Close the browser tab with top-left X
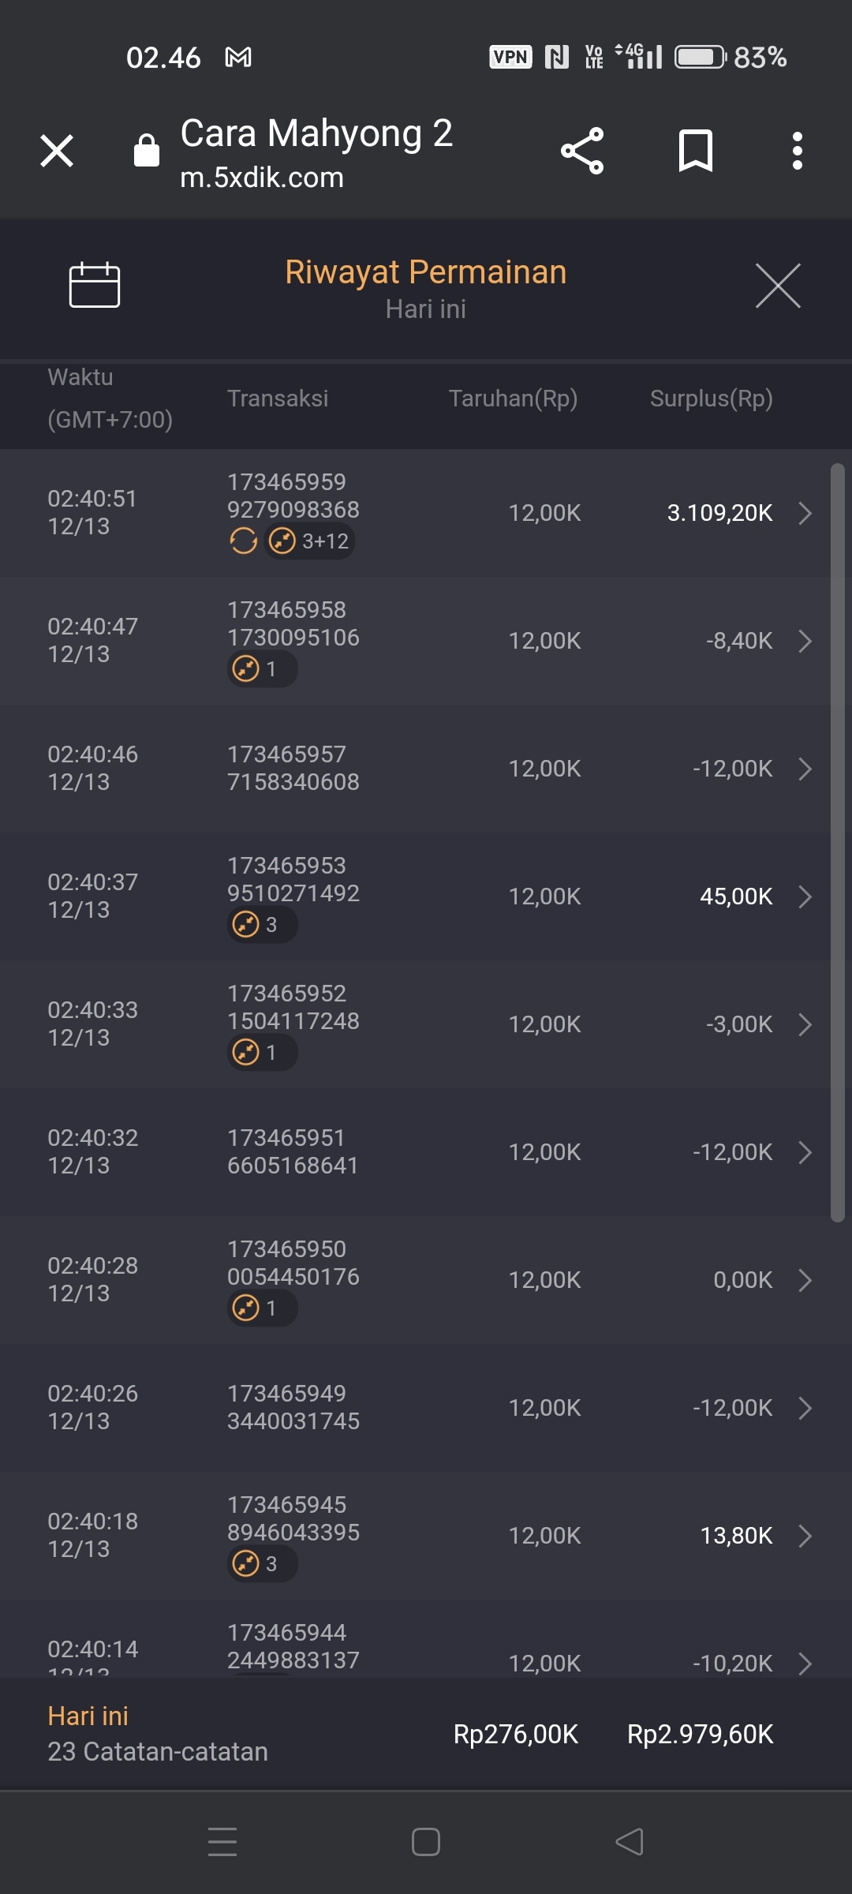 click(x=57, y=151)
